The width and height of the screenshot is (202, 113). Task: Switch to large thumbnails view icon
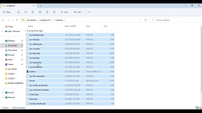[x=200, y=108]
